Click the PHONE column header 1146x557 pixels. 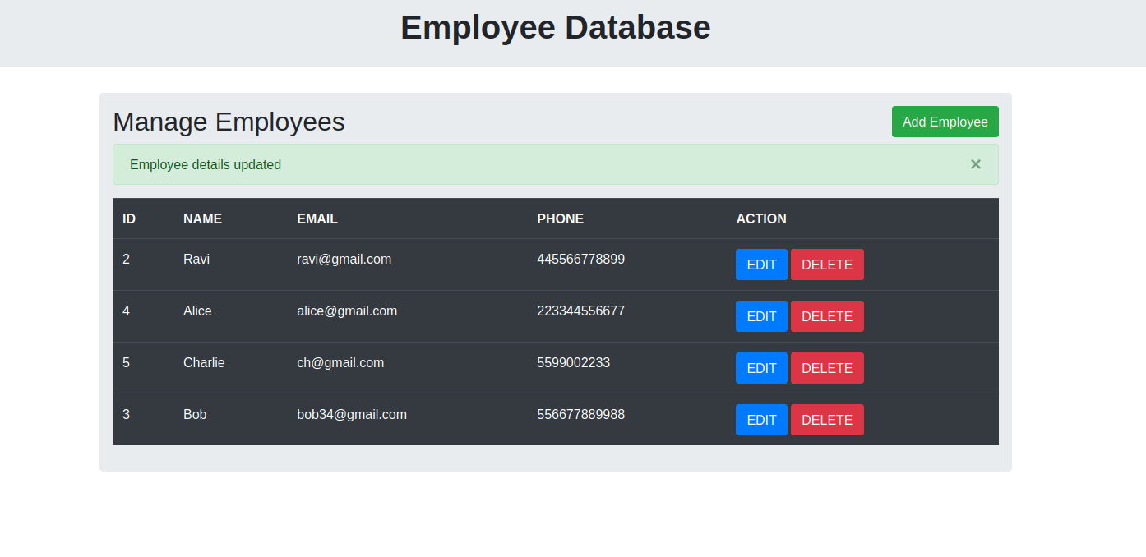pyautogui.click(x=560, y=219)
